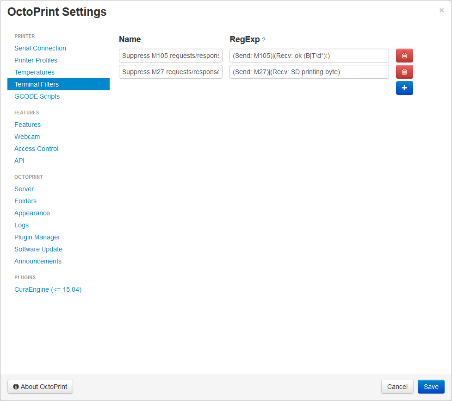Edit the Suppress M105 name field
Viewport: 452px width, 401px height.
point(171,56)
